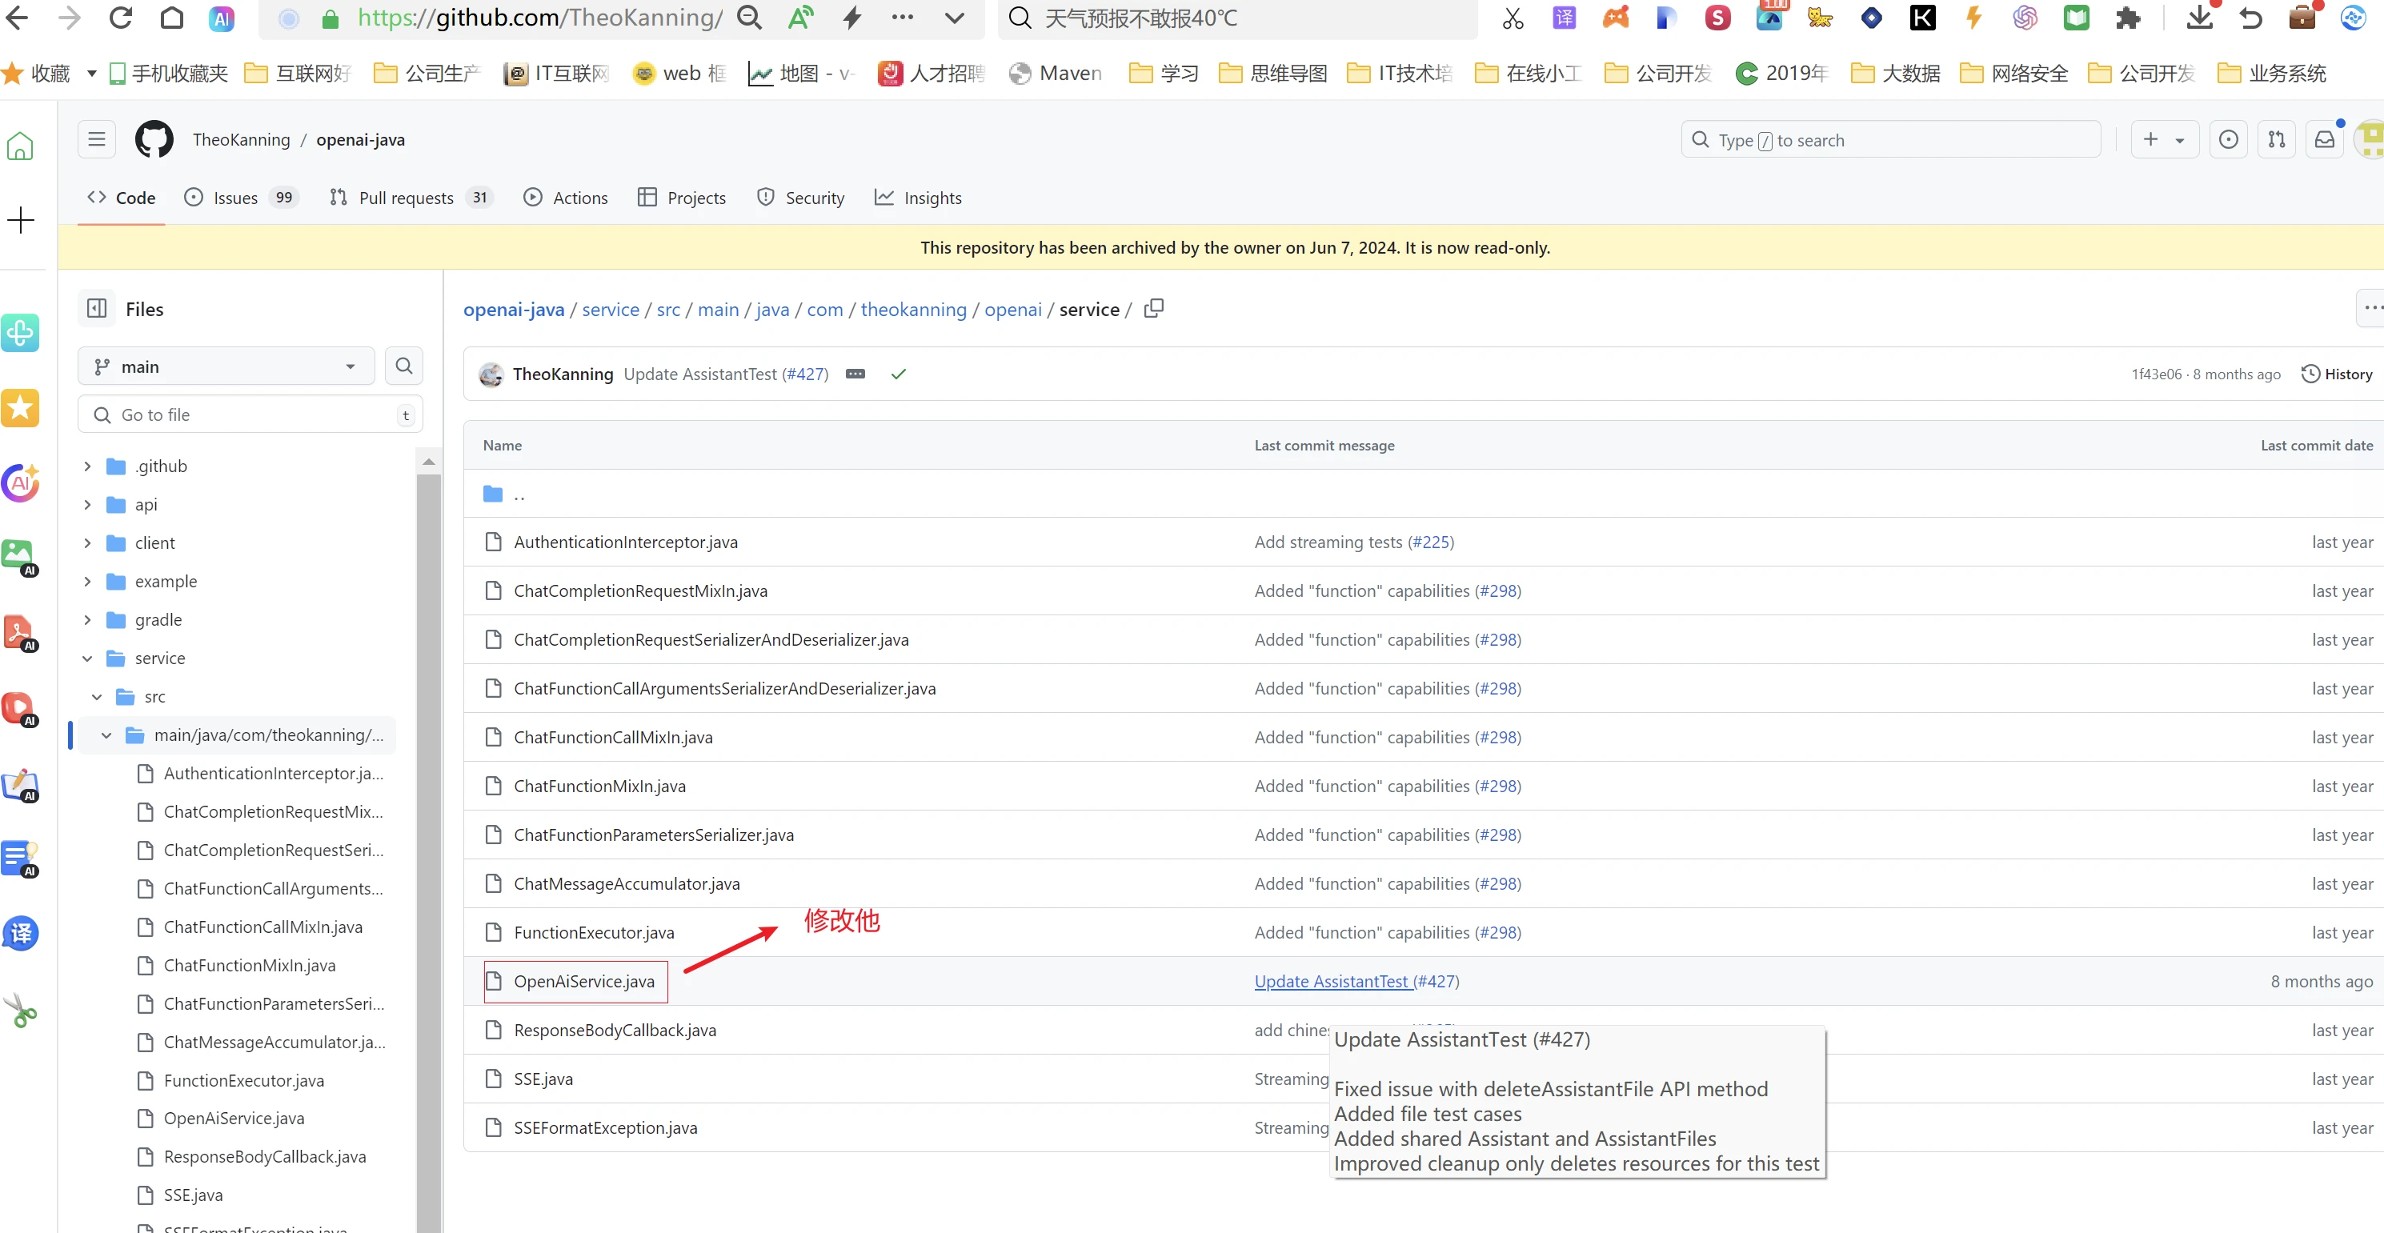Switch to the Insights tab
This screenshot has width=2384, height=1233.
918,197
